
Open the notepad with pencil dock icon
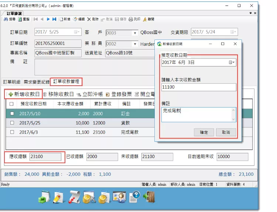coord(59,196)
